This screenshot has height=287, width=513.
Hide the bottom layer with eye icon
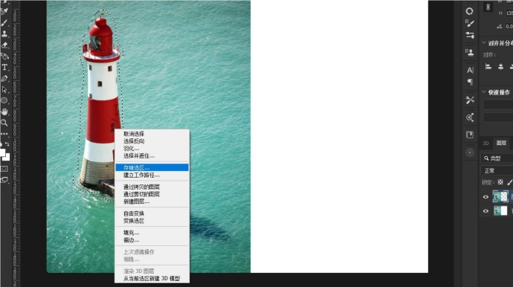(485, 211)
